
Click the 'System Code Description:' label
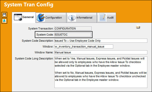(x=37, y=41)
